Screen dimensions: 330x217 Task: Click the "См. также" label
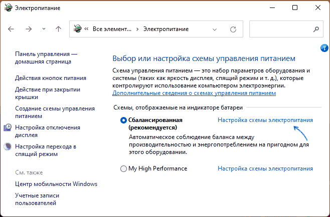tap(29, 172)
